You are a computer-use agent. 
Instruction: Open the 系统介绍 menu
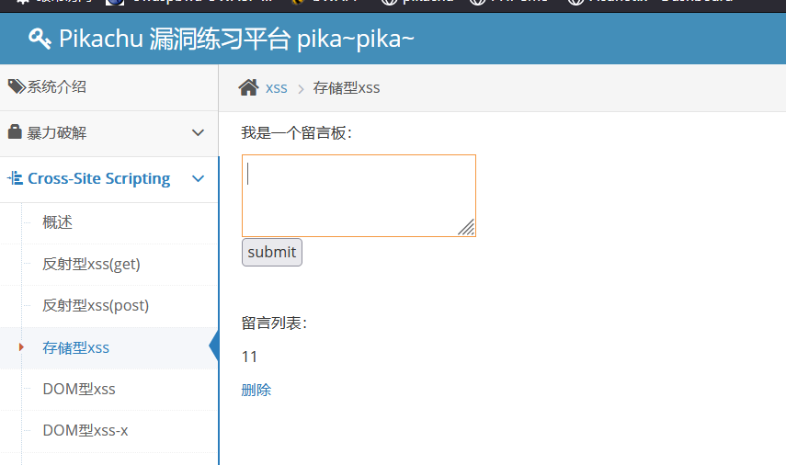pyautogui.click(x=57, y=87)
